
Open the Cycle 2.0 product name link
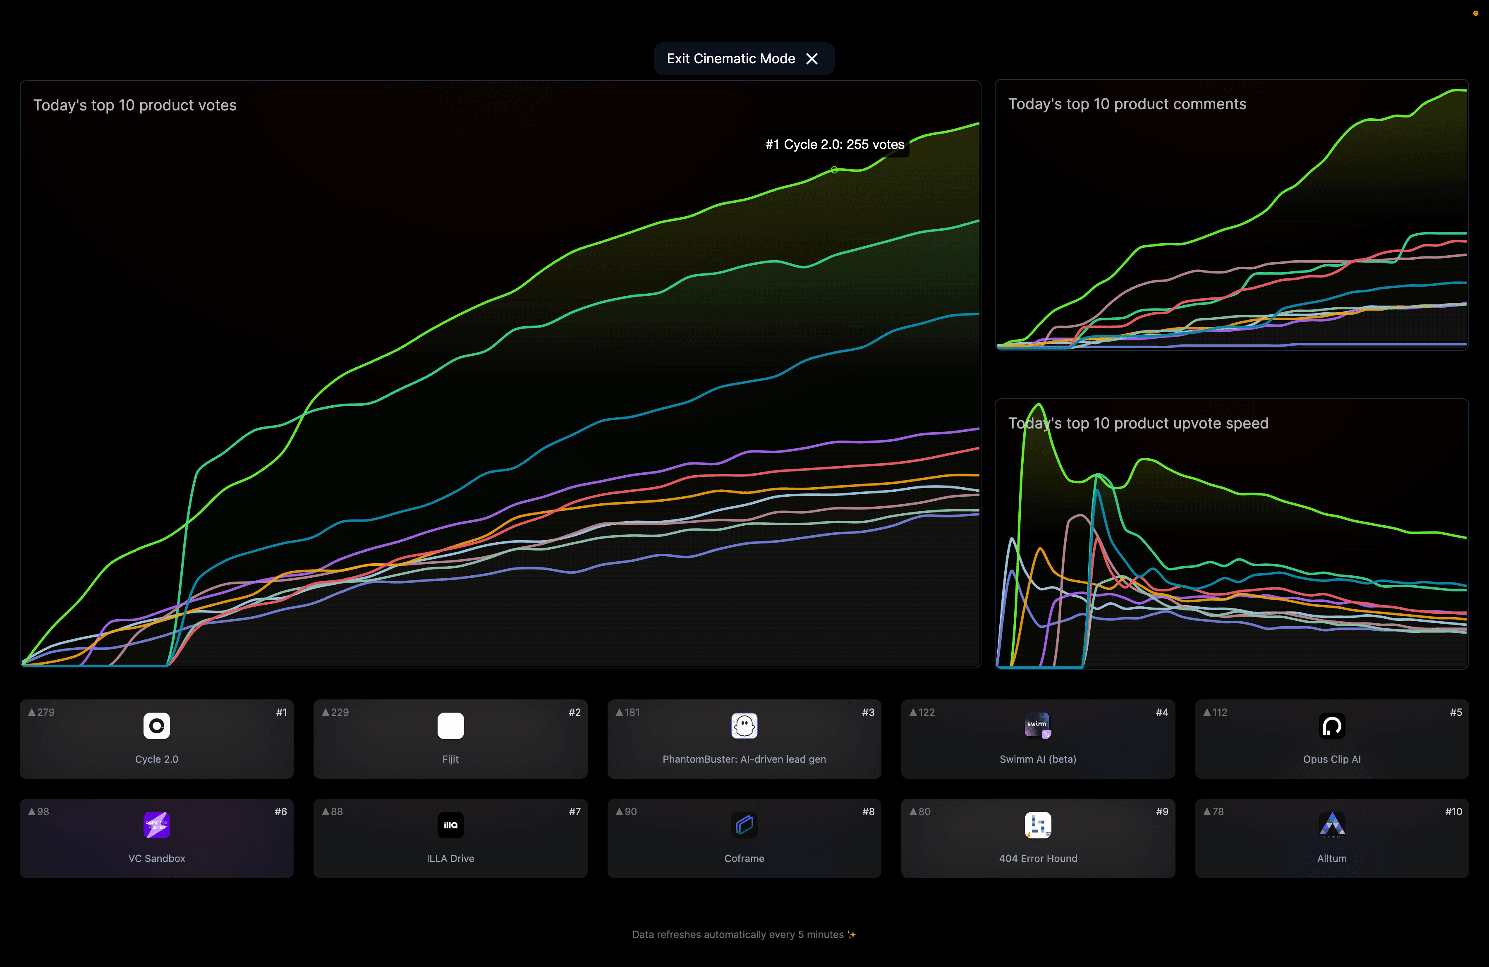click(156, 759)
